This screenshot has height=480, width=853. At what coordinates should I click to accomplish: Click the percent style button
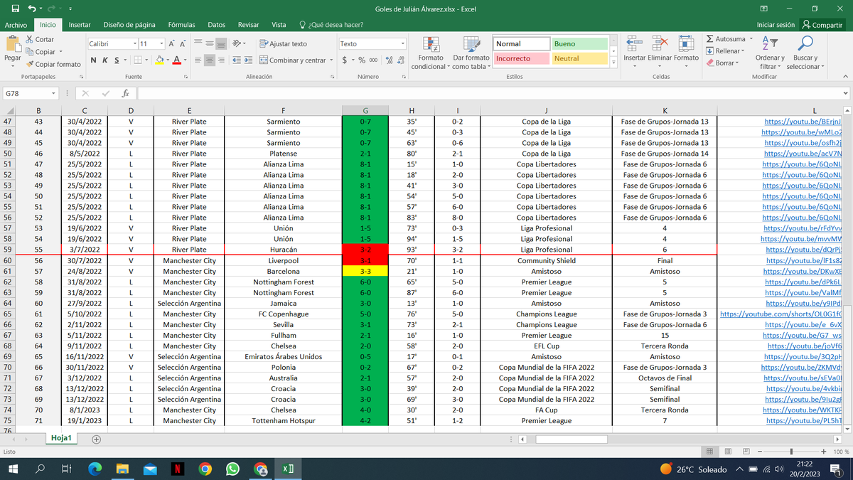[x=362, y=60]
